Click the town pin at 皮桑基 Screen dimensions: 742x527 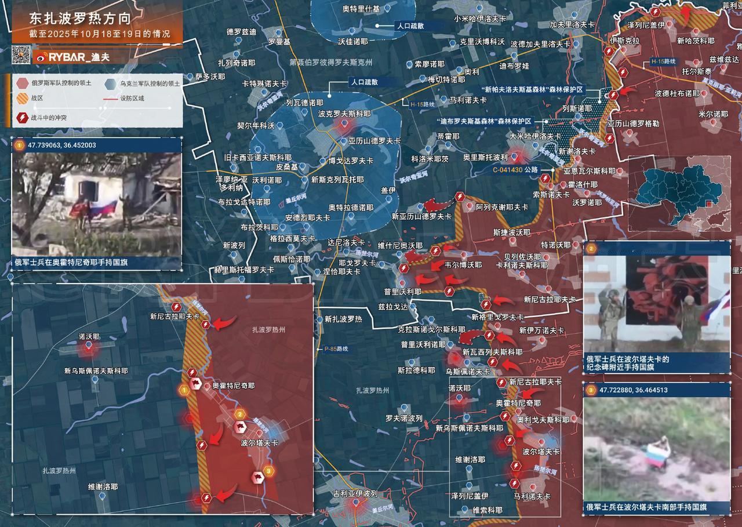(x=301, y=166)
